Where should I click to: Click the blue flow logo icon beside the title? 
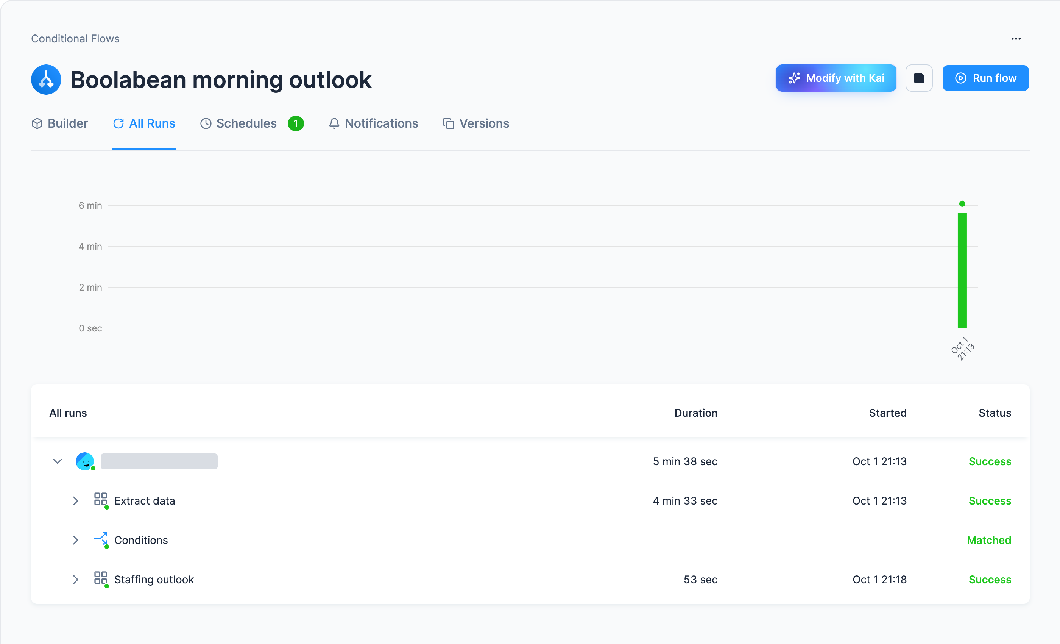tap(46, 80)
